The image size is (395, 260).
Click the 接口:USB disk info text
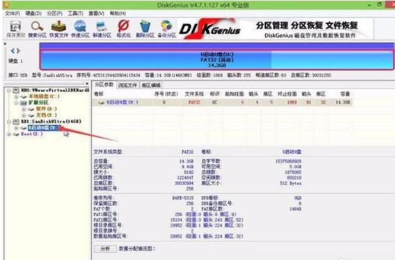pyautogui.click(x=18, y=75)
